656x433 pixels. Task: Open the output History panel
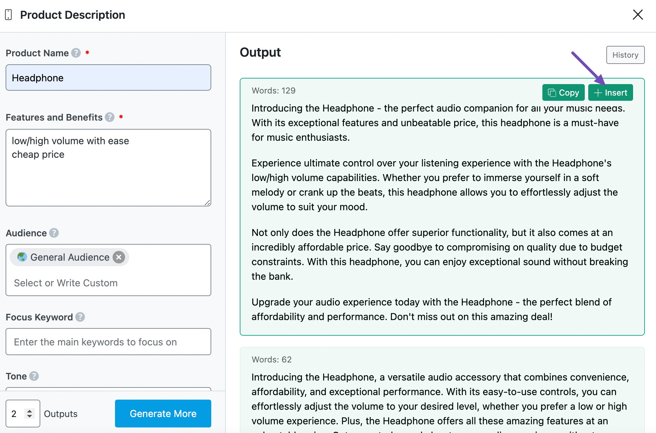pyautogui.click(x=625, y=55)
